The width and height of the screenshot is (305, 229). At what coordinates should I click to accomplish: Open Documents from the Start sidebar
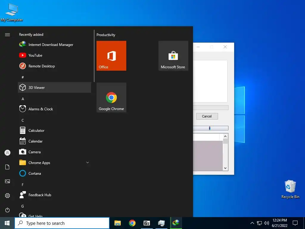pyautogui.click(x=7, y=167)
